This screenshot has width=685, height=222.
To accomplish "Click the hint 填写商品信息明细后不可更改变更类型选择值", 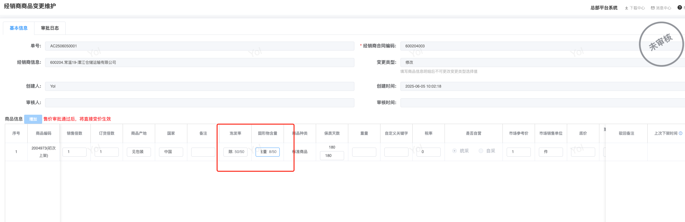I will [x=439, y=72].
